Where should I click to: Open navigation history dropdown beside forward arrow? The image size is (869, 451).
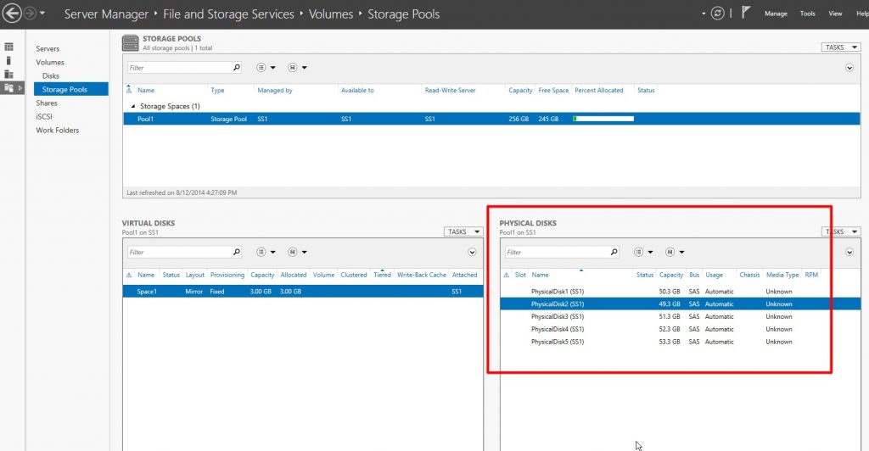[42, 14]
